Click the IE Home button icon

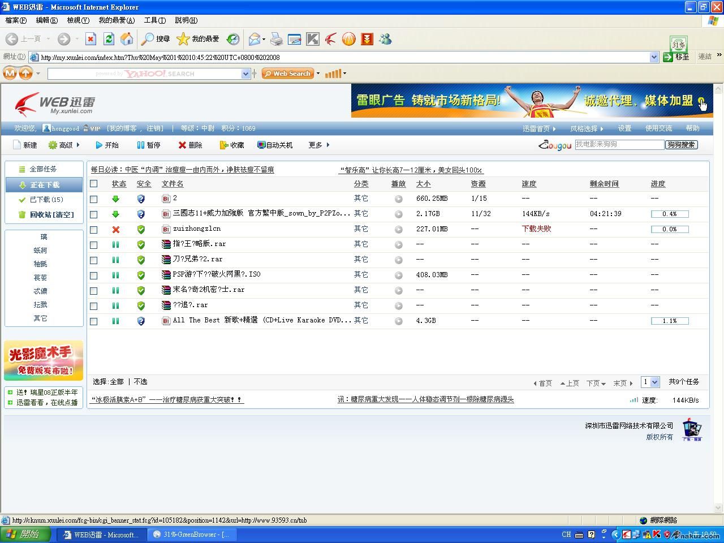[127, 39]
